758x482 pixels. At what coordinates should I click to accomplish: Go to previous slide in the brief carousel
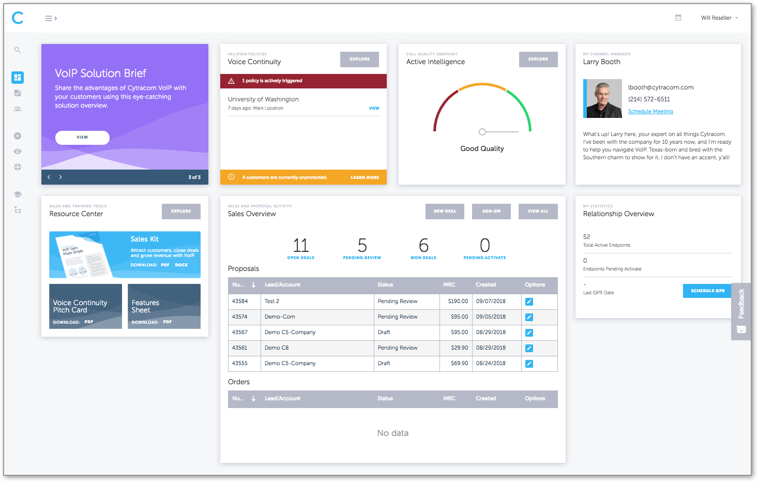tap(49, 177)
